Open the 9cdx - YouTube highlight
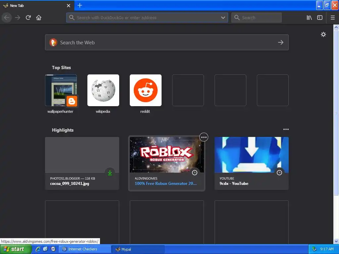Image resolution: width=339 pixels, height=254 pixels. (x=252, y=163)
